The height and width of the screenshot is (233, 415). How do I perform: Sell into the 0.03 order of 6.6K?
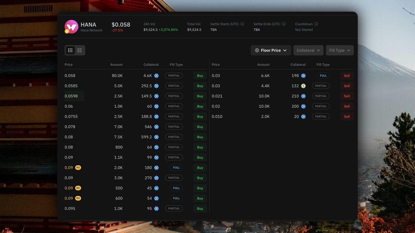[x=347, y=76]
